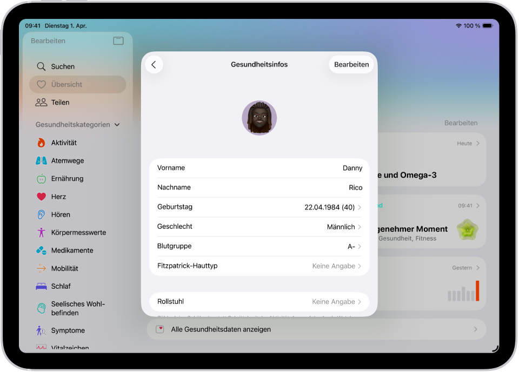Image resolution: width=519 pixels, height=372 pixels.
Task: Tap Medikamente label in sidebar
Action: (x=72, y=251)
